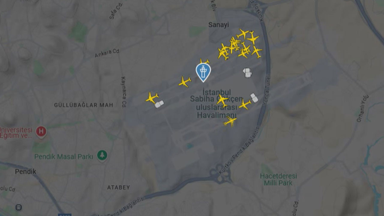This screenshot has width=384, height=216.
Task: Select the Pendik place name
Action: tap(26, 172)
